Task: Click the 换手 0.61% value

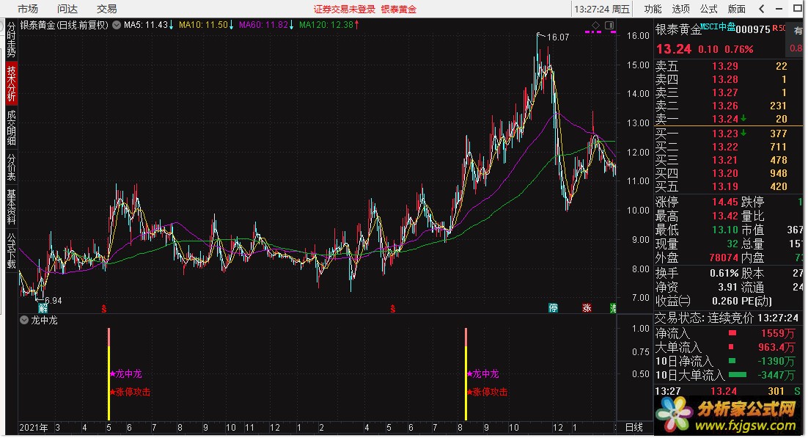Action: [724, 273]
